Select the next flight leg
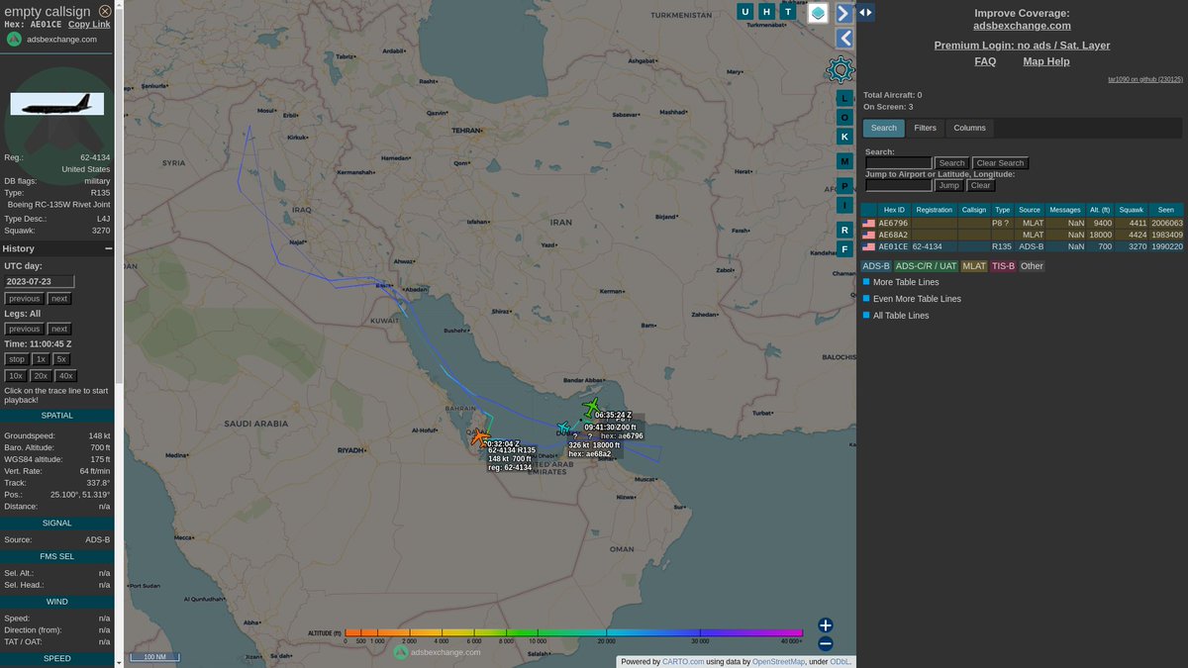The image size is (1188, 668). (x=59, y=329)
